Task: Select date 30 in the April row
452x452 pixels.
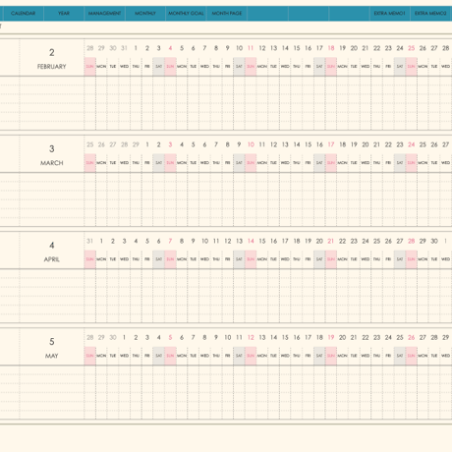Action: click(x=434, y=241)
